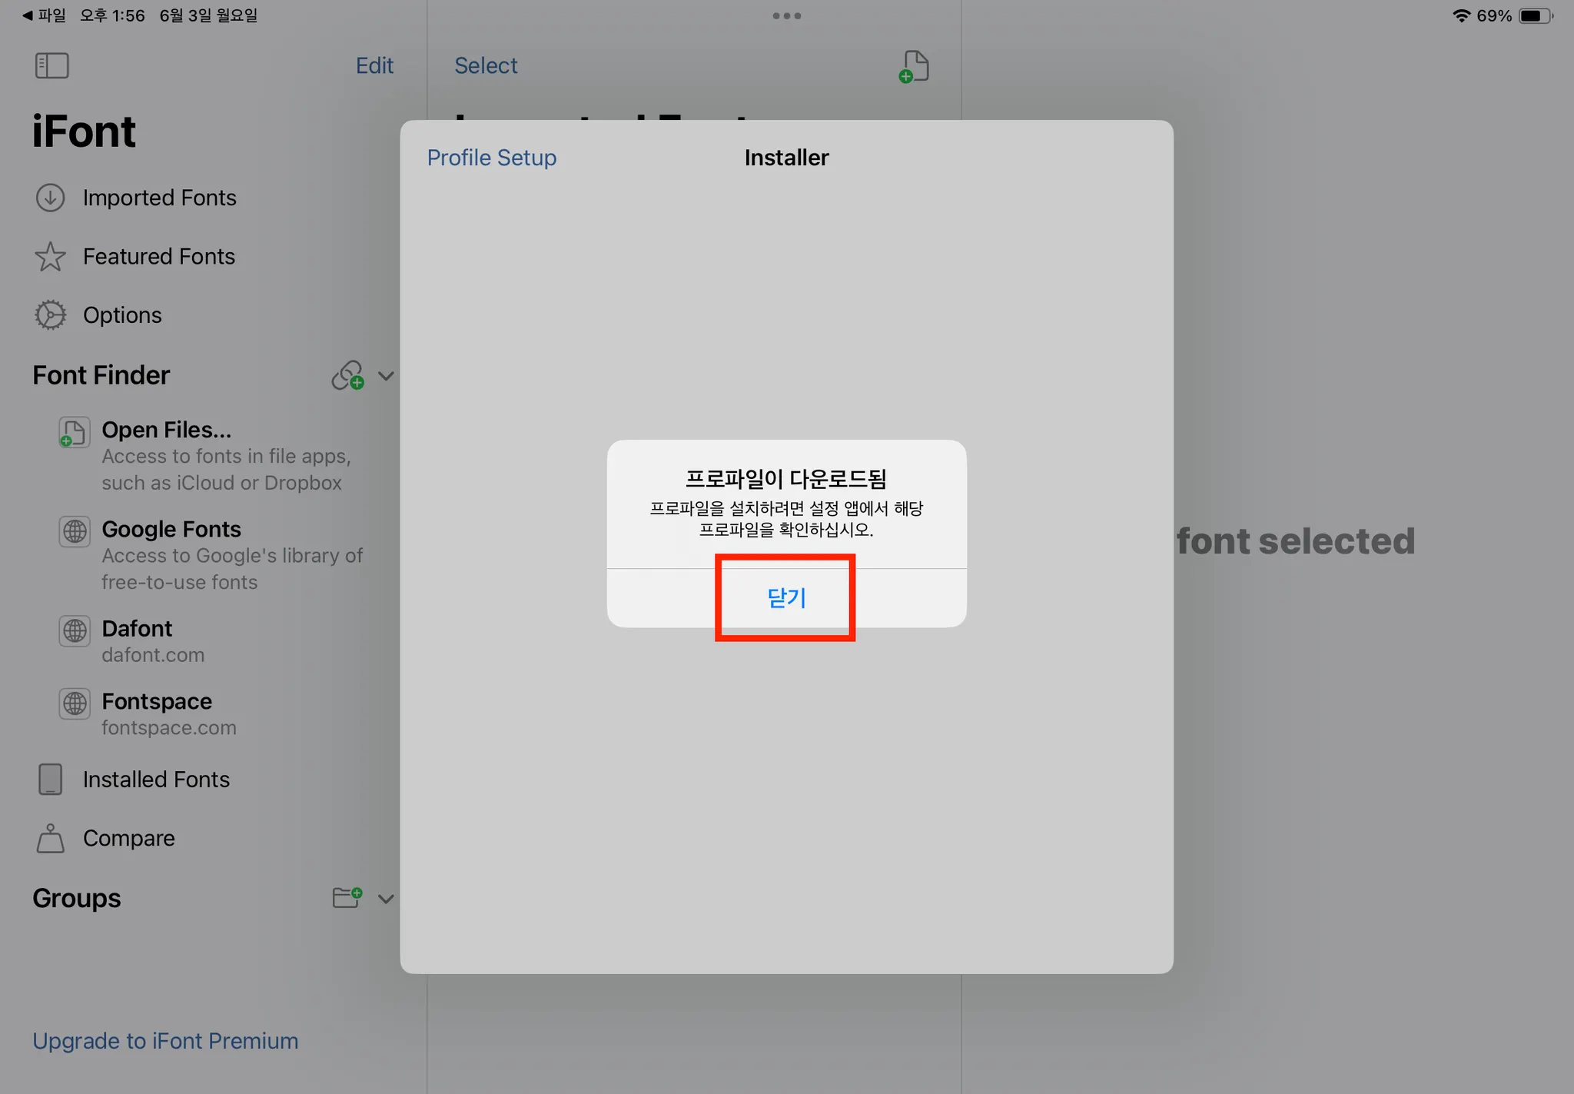1574x1094 pixels.
Task: Click the add font file icon
Action: (914, 66)
